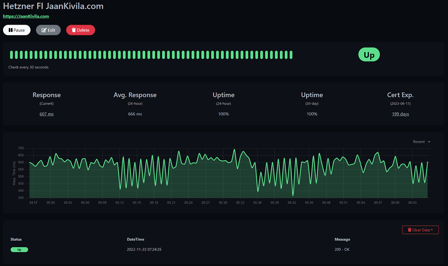Click the 05:30 label on chart axis
The image size is (448, 266).
(223, 203)
